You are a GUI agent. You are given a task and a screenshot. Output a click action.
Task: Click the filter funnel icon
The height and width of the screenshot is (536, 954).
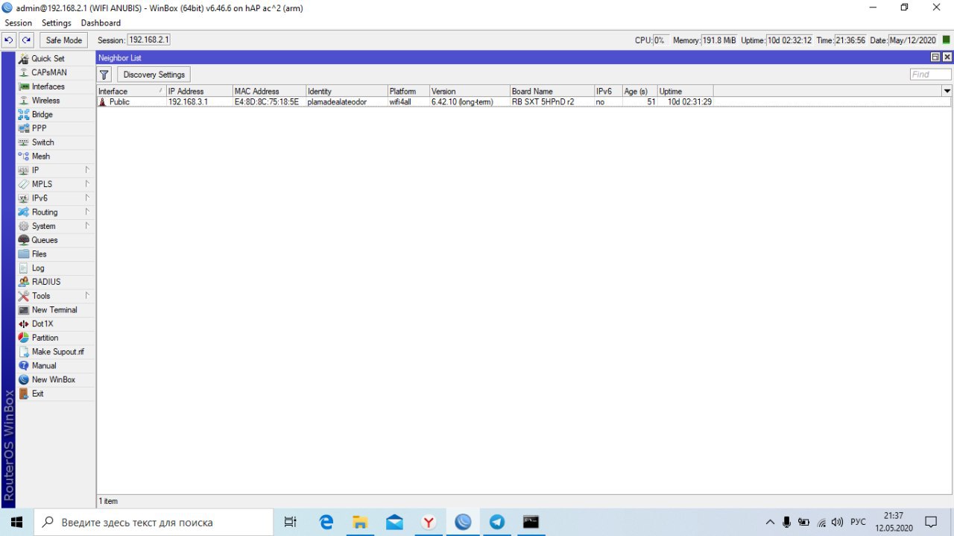coord(105,75)
